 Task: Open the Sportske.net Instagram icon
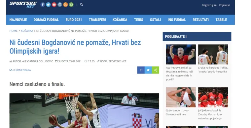click(x=60, y=5)
